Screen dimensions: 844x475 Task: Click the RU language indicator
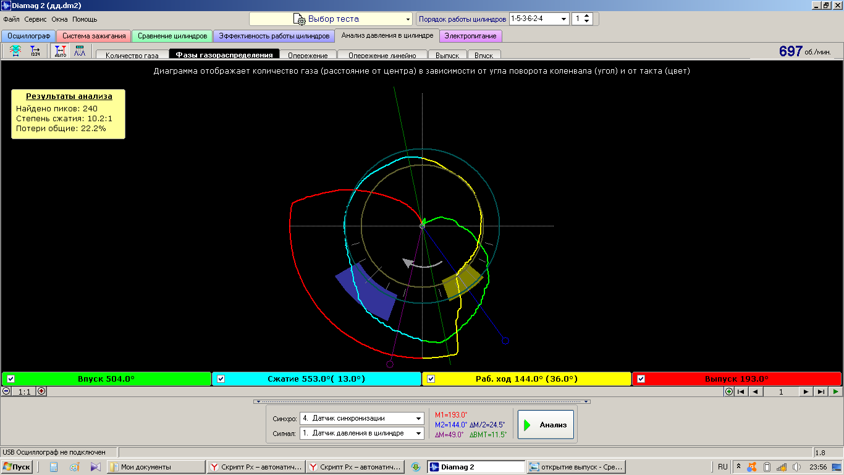coord(722,467)
